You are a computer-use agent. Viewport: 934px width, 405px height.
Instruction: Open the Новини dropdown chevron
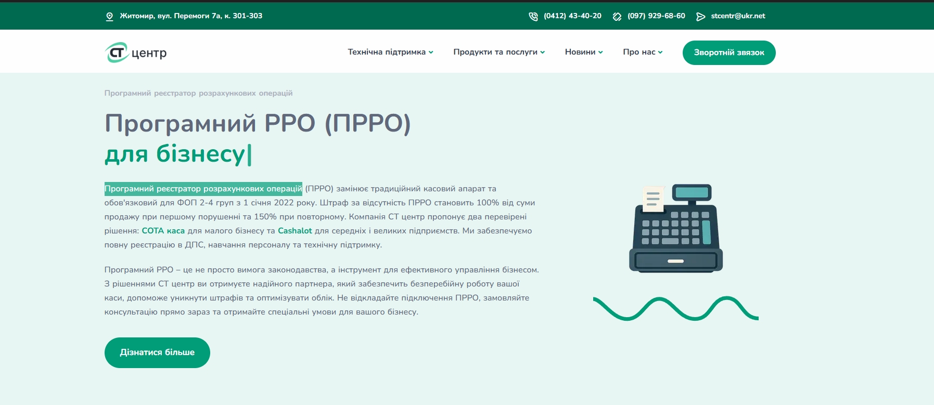click(600, 53)
